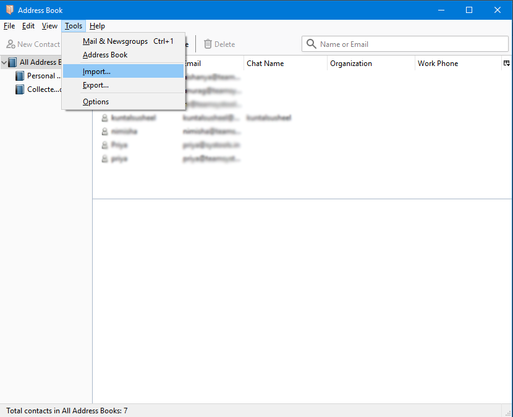This screenshot has height=417, width=513.
Task: Sort by Work Phone column header
Action: click(x=458, y=64)
